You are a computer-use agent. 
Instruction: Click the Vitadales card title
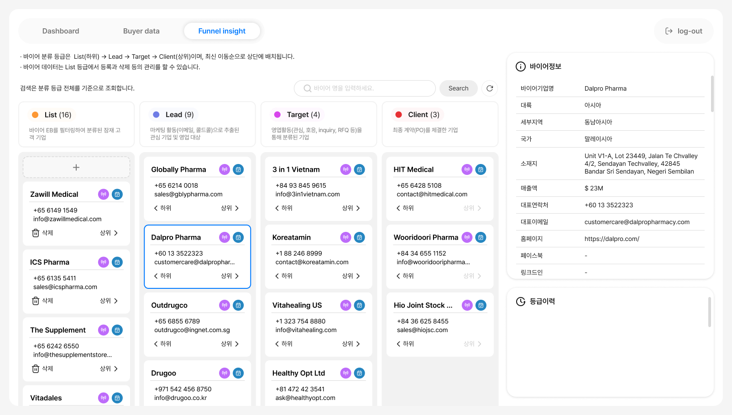click(x=46, y=398)
